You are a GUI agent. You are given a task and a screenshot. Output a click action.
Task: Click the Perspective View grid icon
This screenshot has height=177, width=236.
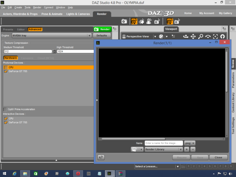124,37
